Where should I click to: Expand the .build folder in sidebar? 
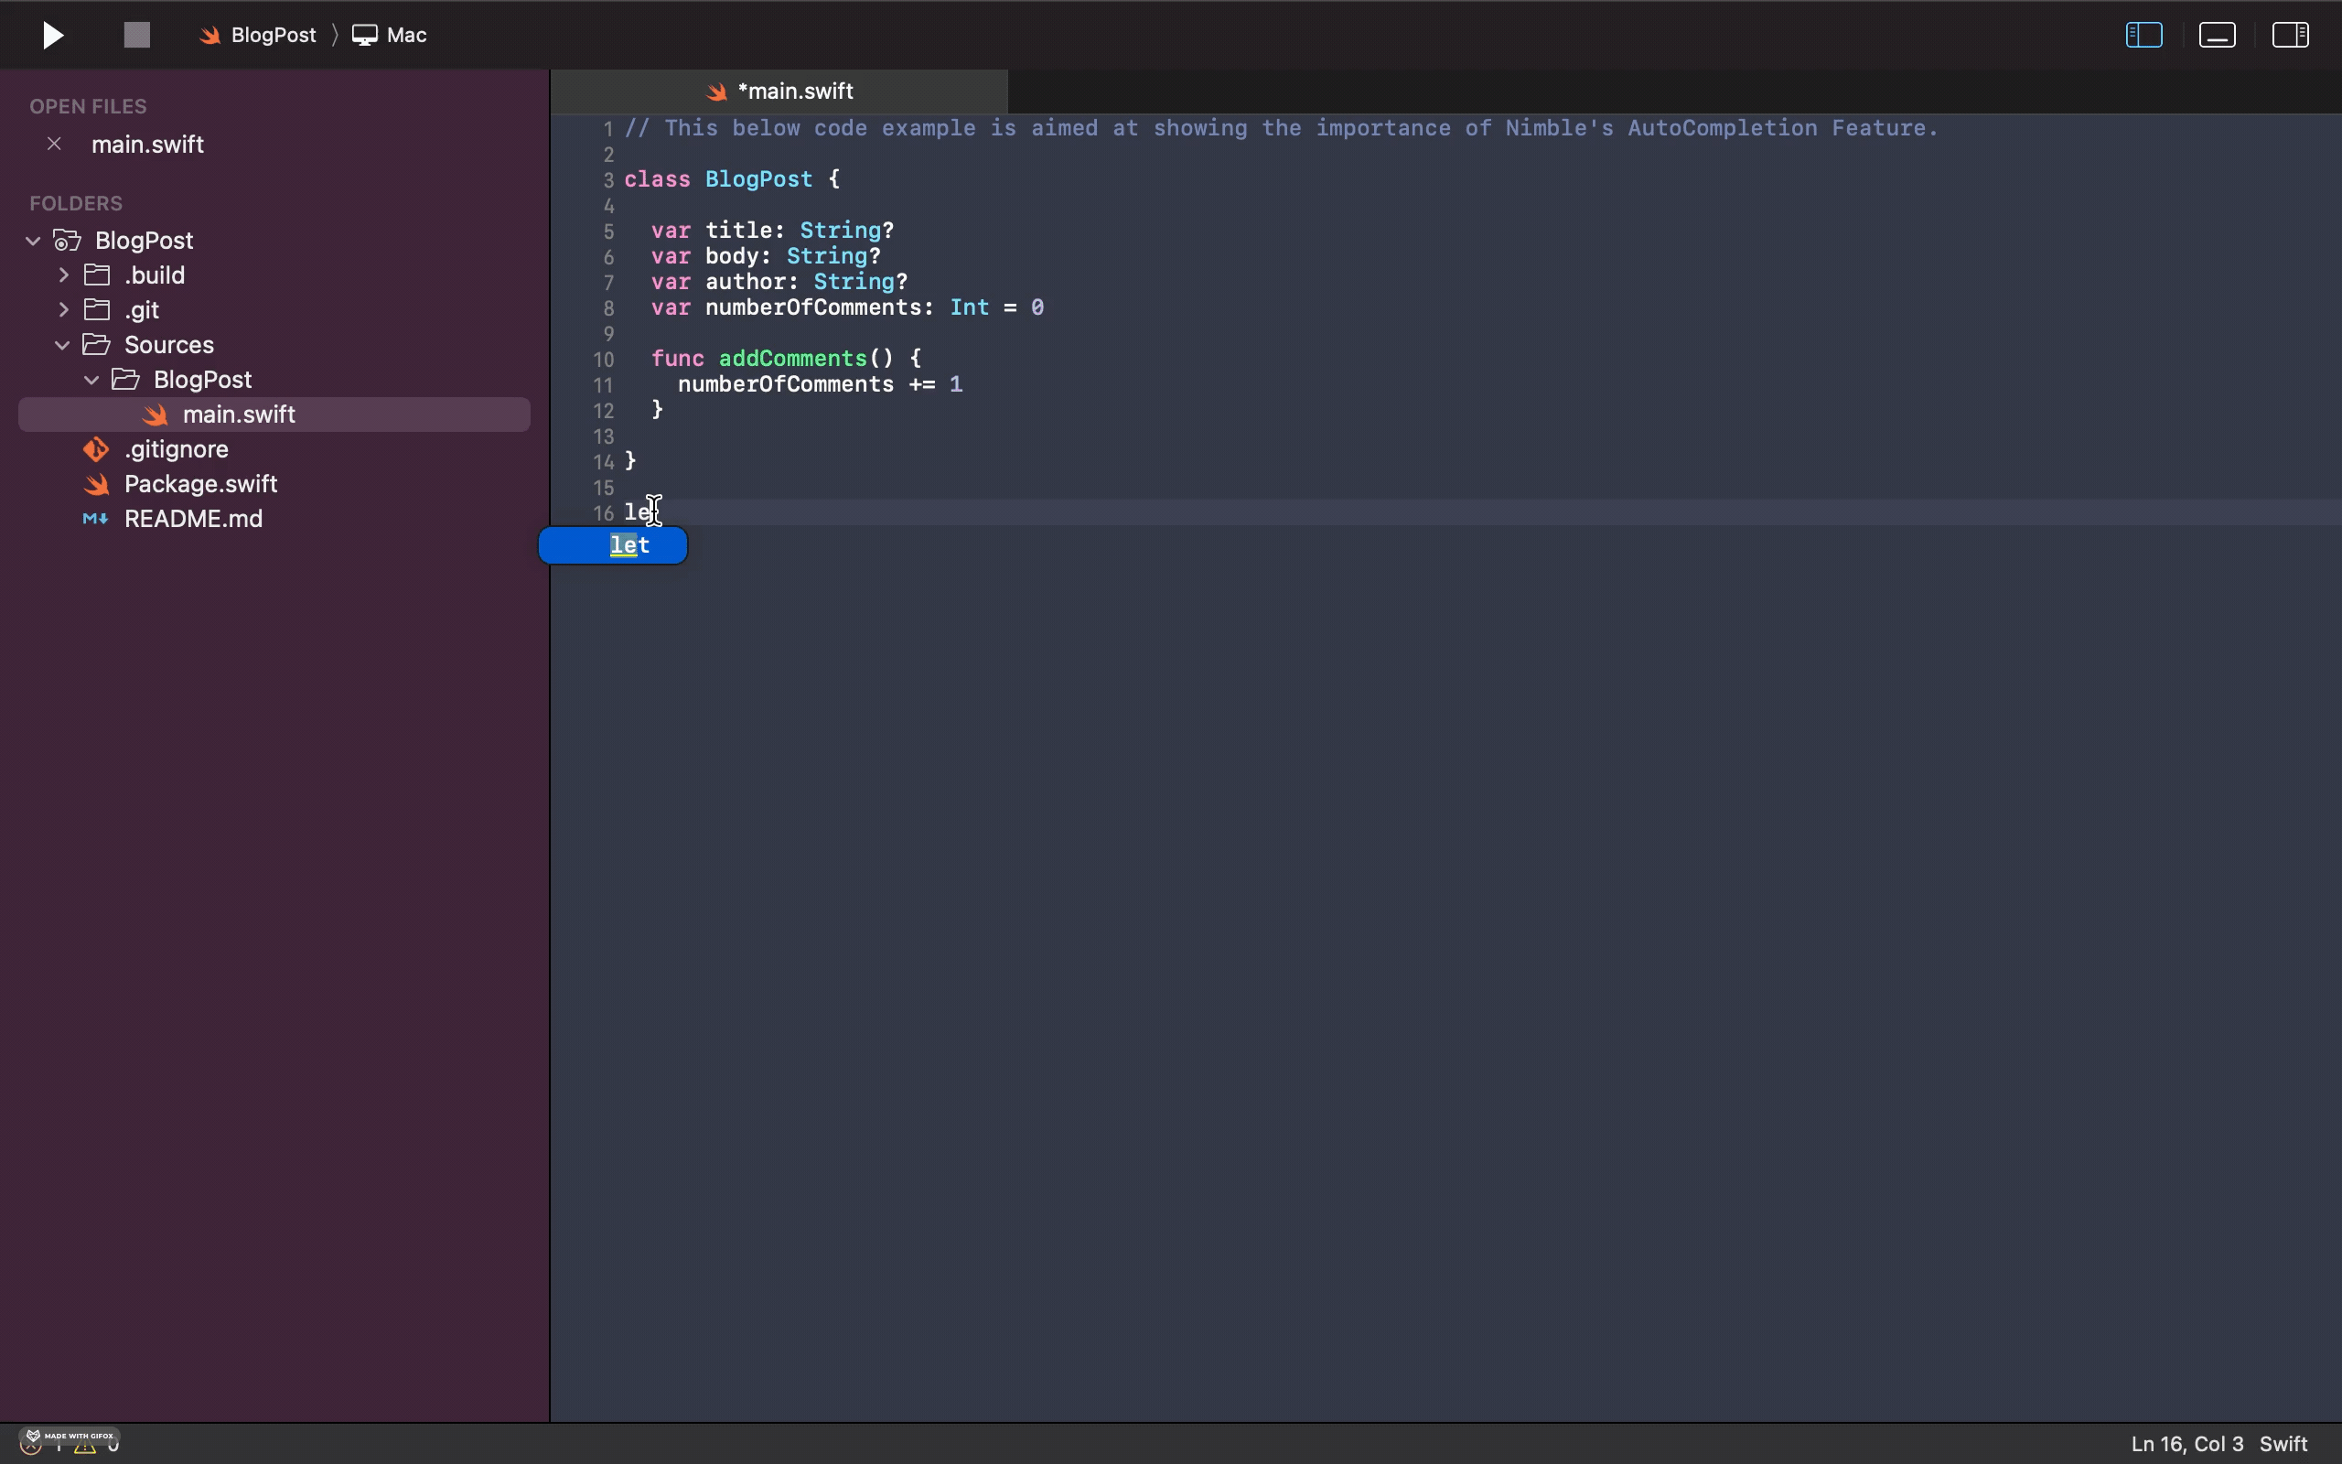point(64,274)
